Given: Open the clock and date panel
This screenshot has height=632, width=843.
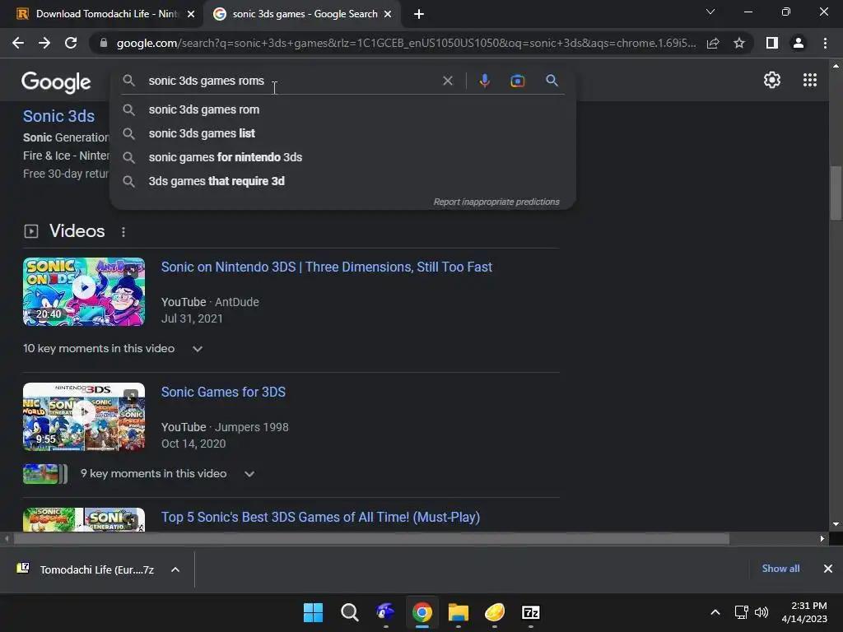Looking at the screenshot, I should pos(803,612).
